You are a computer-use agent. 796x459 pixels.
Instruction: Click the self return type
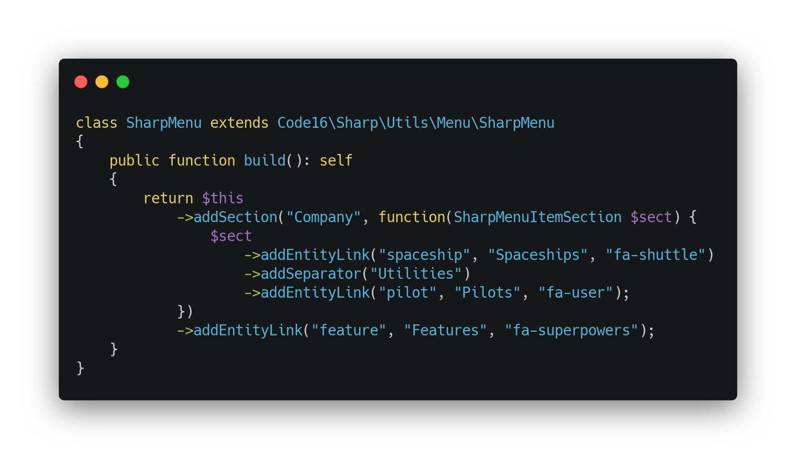(336, 160)
